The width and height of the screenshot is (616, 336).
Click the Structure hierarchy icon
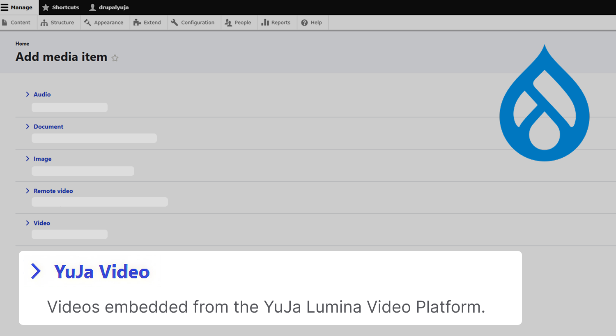44,23
